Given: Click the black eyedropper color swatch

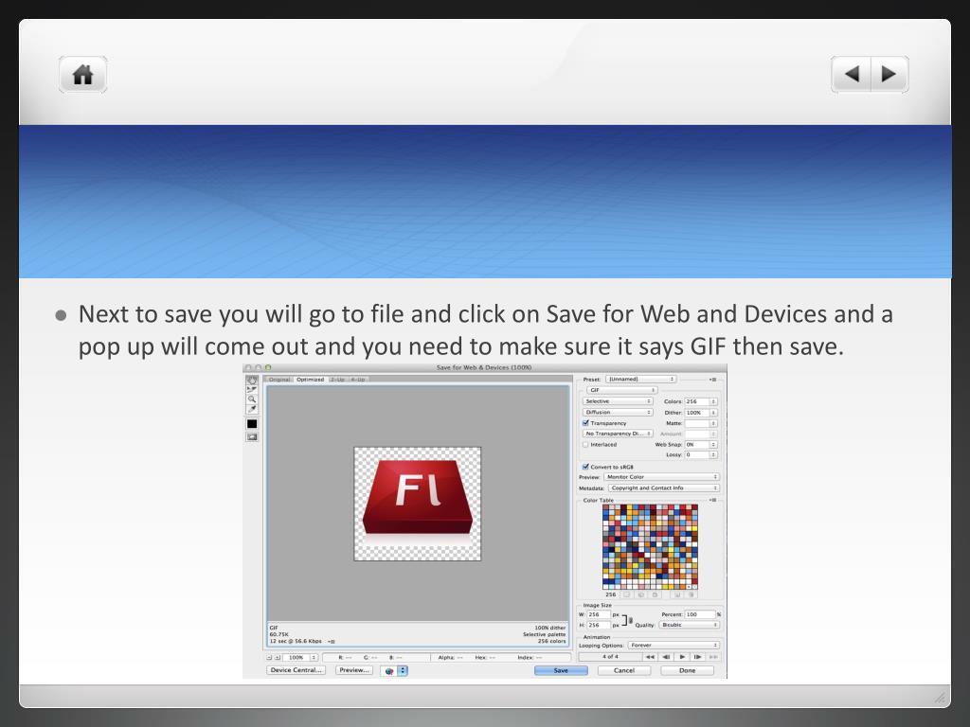Looking at the screenshot, I should point(252,423).
